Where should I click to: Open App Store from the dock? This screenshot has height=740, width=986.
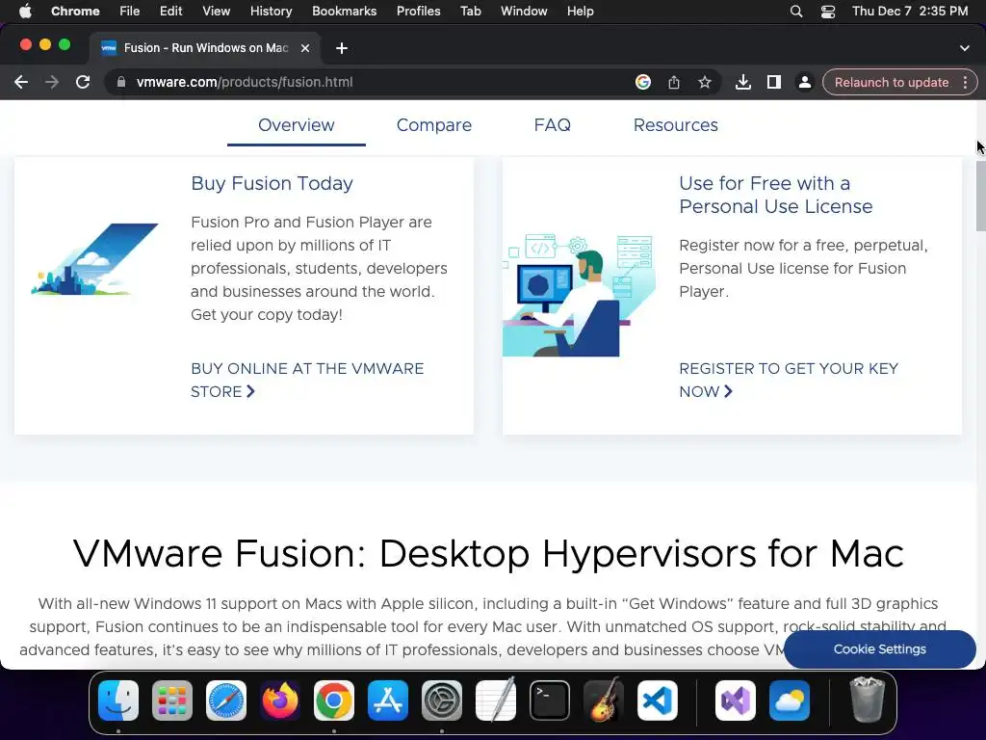point(388,700)
